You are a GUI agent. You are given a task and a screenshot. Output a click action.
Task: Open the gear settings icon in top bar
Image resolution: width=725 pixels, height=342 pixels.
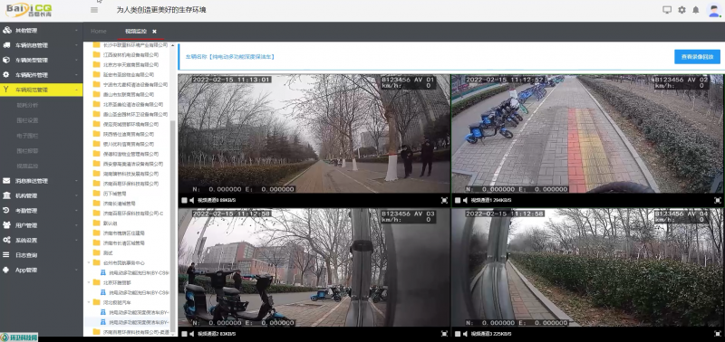click(x=681, y=10)
